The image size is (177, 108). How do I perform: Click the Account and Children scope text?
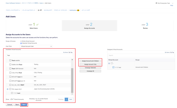click(x=142, y=67)
